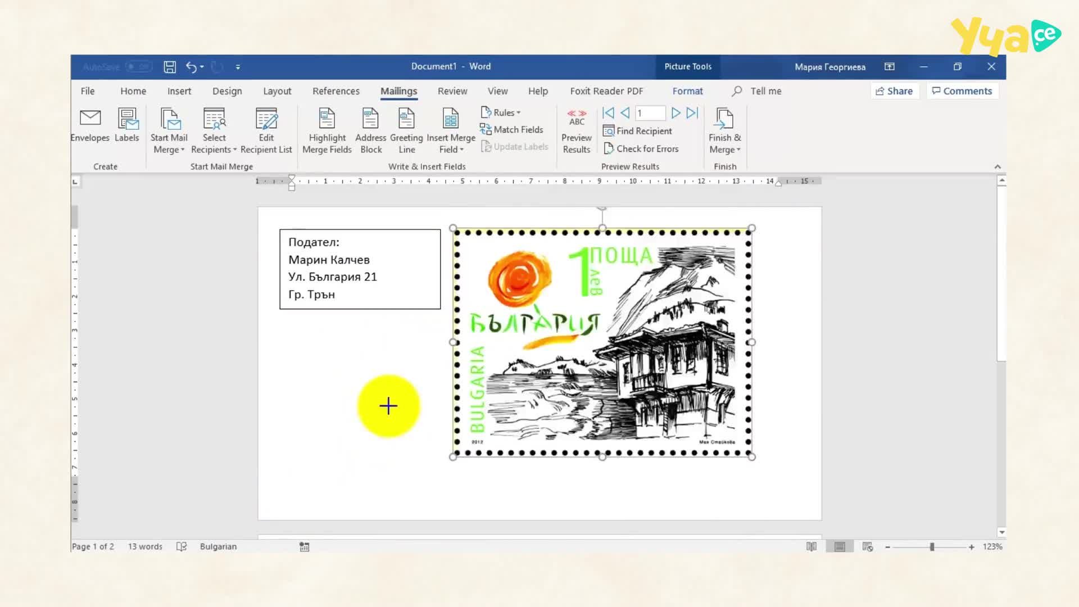Open the File menu
The width and height of the screenshot is (1079, 607).
pyautogui.click(x=88, y=91)
